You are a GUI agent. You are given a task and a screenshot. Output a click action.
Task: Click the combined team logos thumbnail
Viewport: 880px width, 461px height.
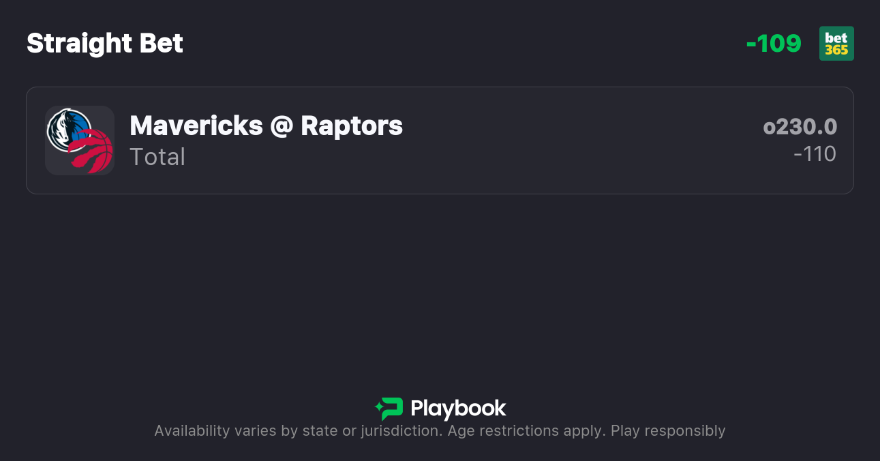click(x=79, y=140)
